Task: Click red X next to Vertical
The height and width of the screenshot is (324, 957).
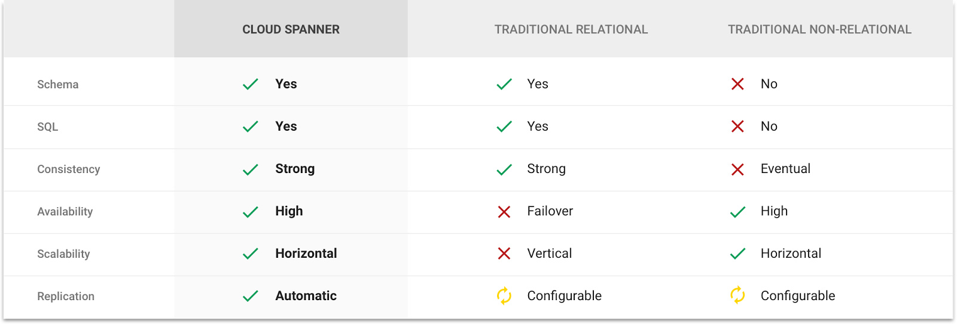Action: (x=504, y=254)
